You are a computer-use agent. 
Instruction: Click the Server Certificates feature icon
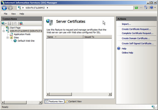coord(49,22)
